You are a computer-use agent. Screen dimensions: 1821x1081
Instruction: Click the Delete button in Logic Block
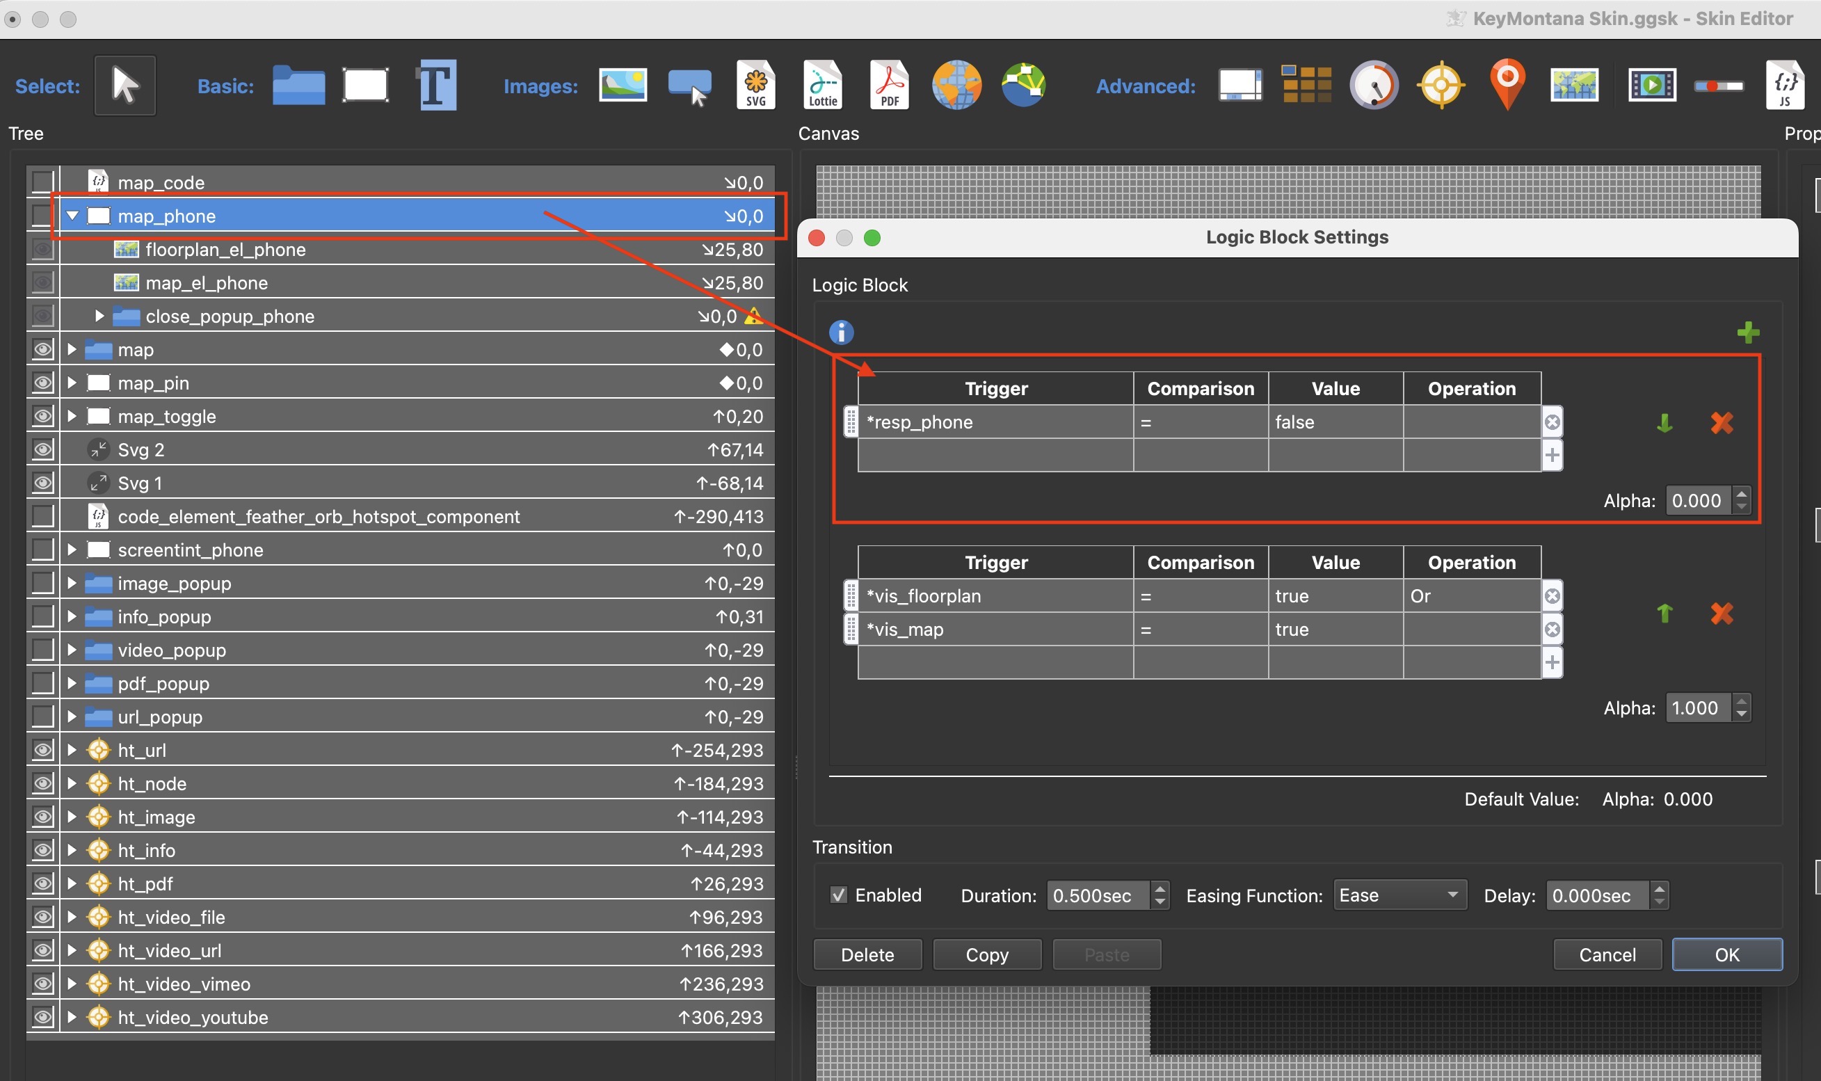pyautogui.click(x=869, y=954)
